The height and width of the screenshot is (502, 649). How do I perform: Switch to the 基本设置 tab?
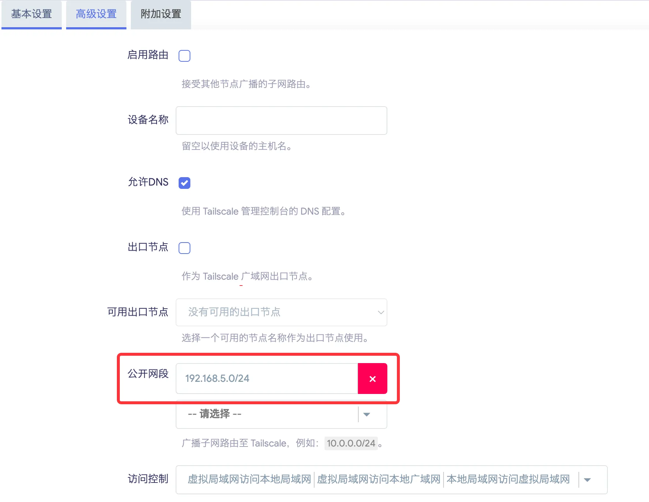[x=32, y=14]
